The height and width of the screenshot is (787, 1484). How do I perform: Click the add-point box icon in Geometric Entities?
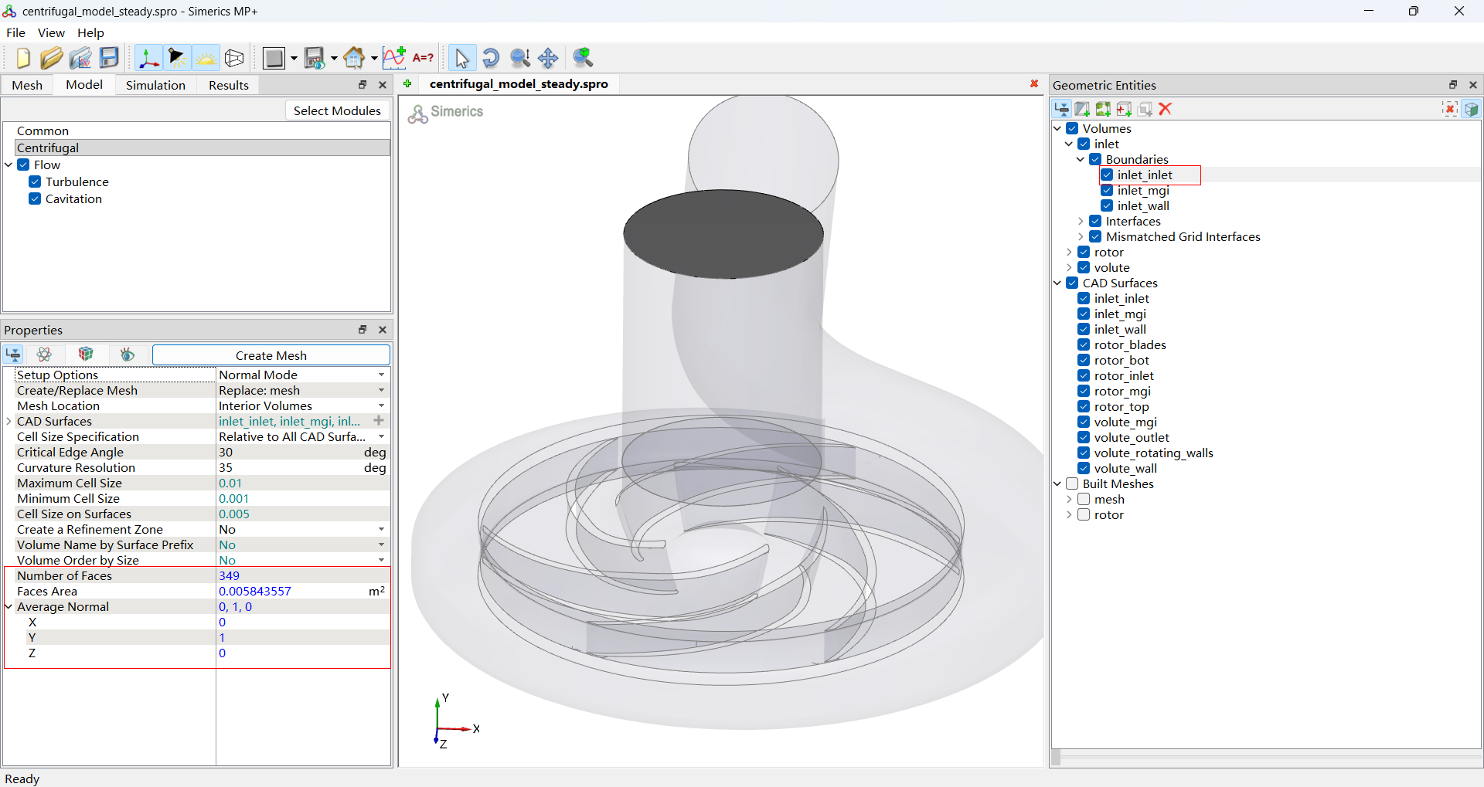(x=1124, y=109)
